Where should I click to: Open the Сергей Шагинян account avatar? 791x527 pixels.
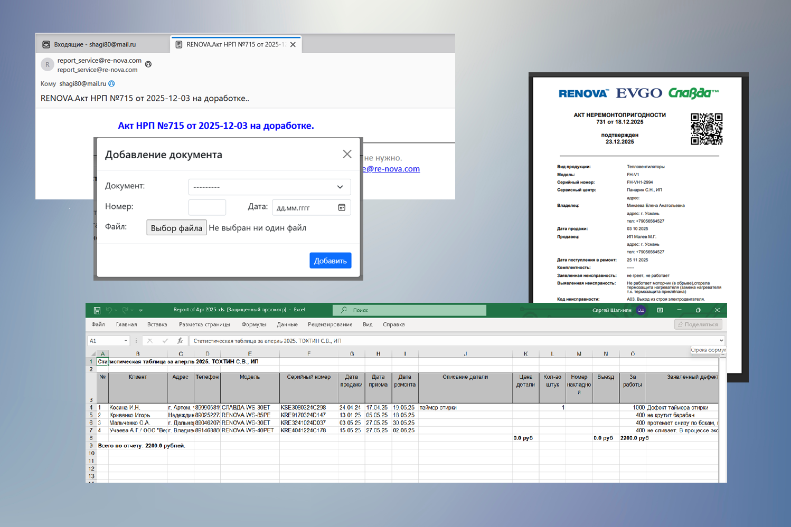pyautogui.click(x=641, y=310)
